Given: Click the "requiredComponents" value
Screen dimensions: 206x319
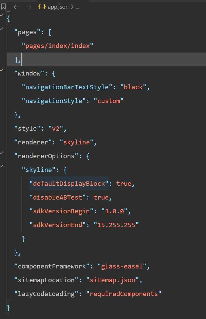Looking at the screenshot, I should [x=124, y=294].
